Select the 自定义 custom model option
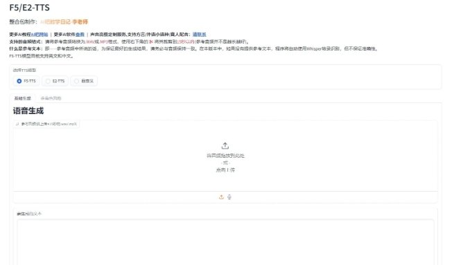 84,81
